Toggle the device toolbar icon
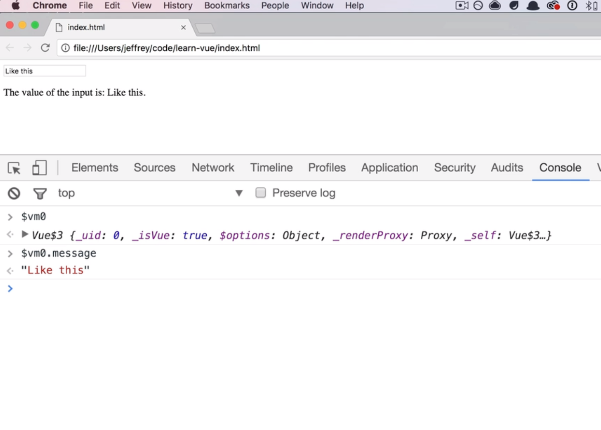The image size is (601, 430). click(x=39, y=168)
